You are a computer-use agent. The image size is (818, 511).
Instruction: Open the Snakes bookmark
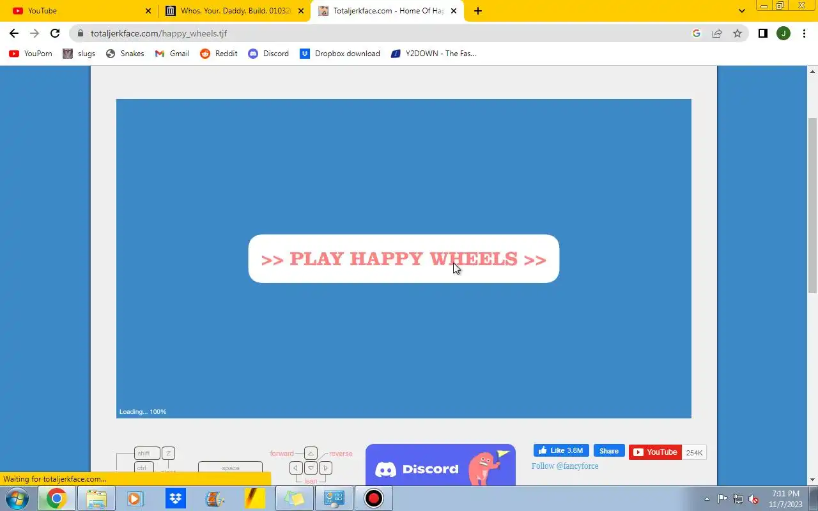125,54
